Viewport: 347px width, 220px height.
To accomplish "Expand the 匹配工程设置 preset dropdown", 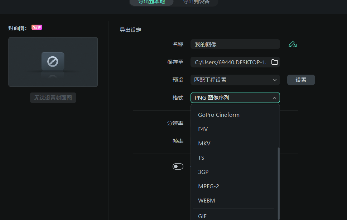I will [235, 80].
